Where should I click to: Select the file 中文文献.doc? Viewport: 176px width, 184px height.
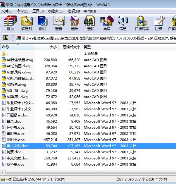point(17,158)
